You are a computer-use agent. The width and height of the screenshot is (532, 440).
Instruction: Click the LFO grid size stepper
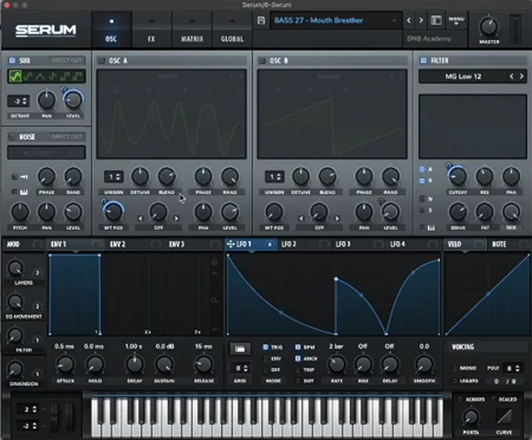[240, 368]
